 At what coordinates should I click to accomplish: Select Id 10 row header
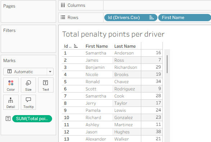coord(66,118)
